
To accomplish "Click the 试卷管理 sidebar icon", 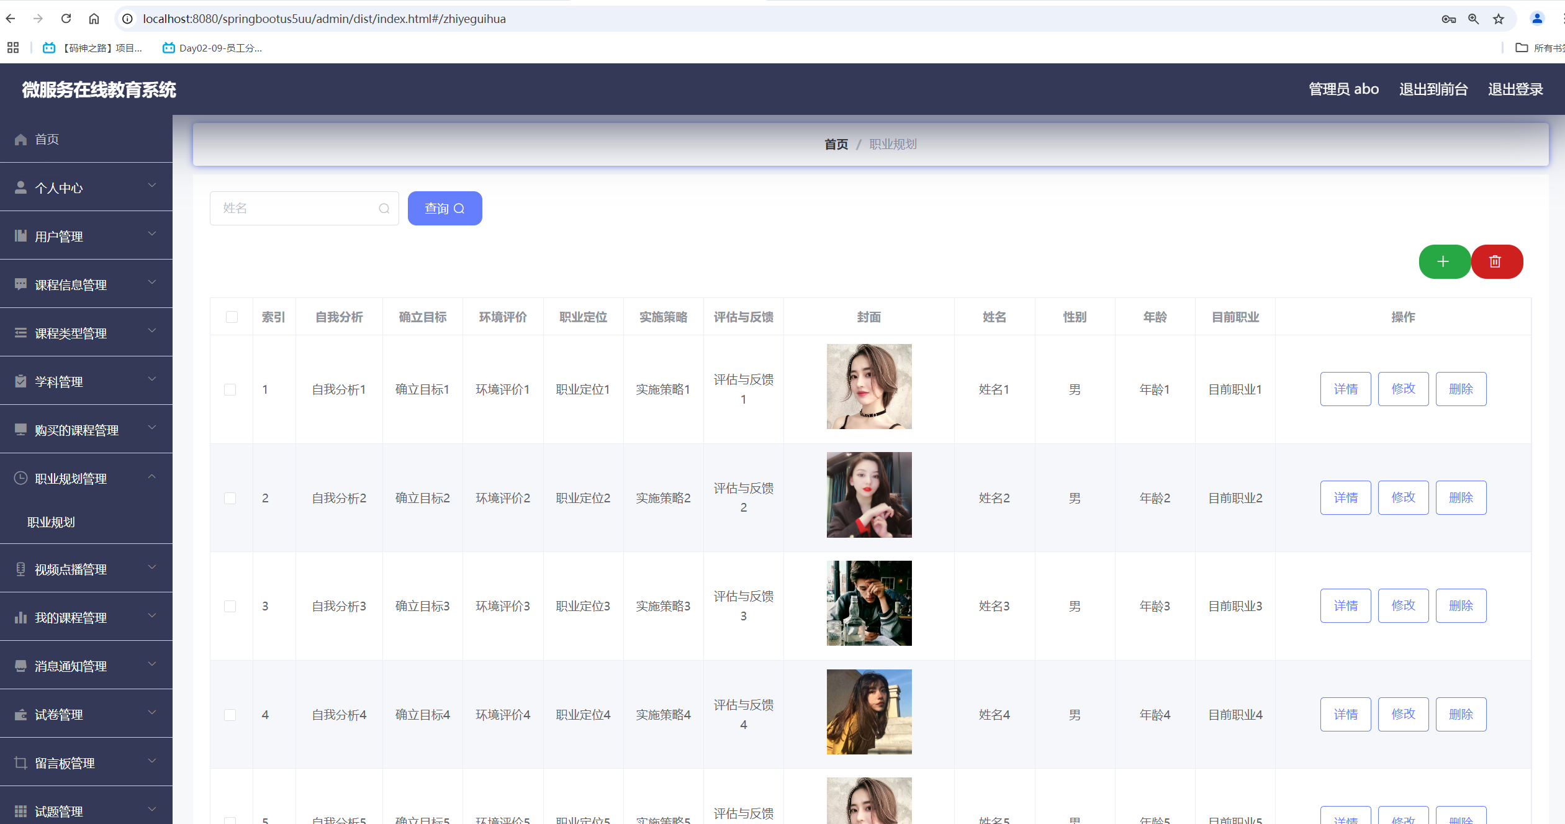I will click(20, 714).
